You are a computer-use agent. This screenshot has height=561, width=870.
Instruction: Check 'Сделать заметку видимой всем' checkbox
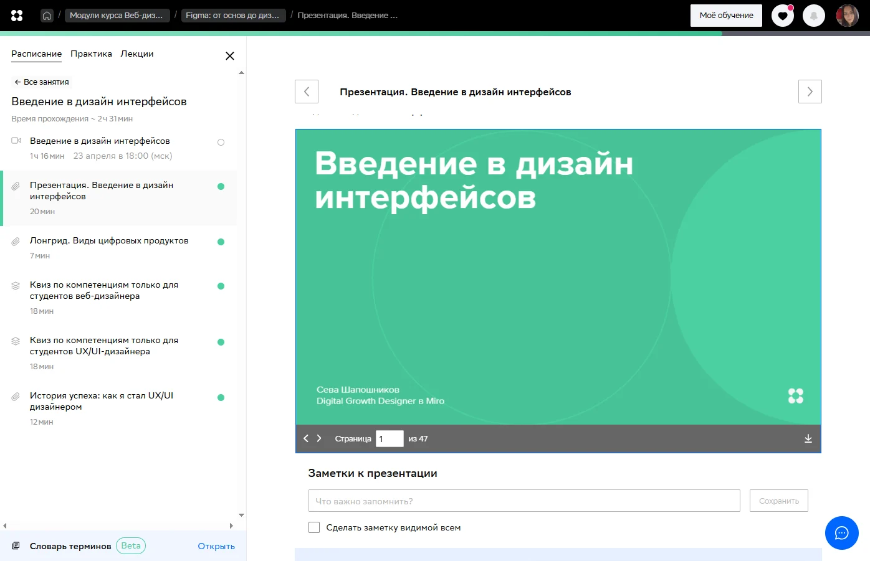pos(314,527)
